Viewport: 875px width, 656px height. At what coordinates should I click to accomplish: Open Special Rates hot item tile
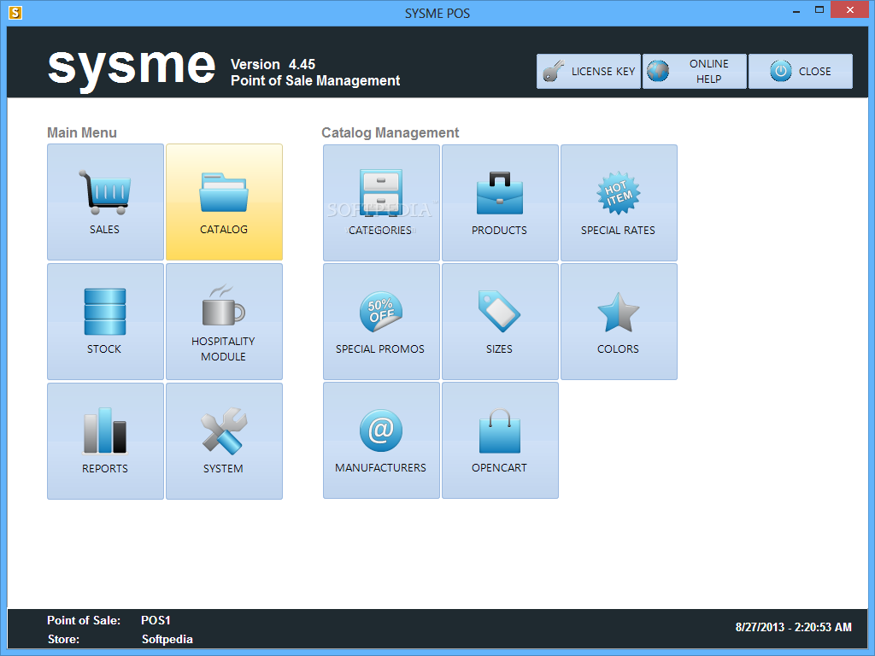pos(619,202)
